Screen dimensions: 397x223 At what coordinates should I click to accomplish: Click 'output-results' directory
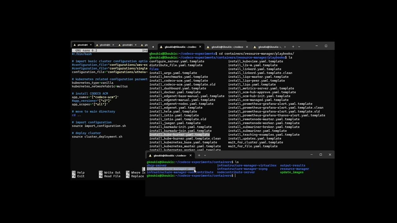292,165
